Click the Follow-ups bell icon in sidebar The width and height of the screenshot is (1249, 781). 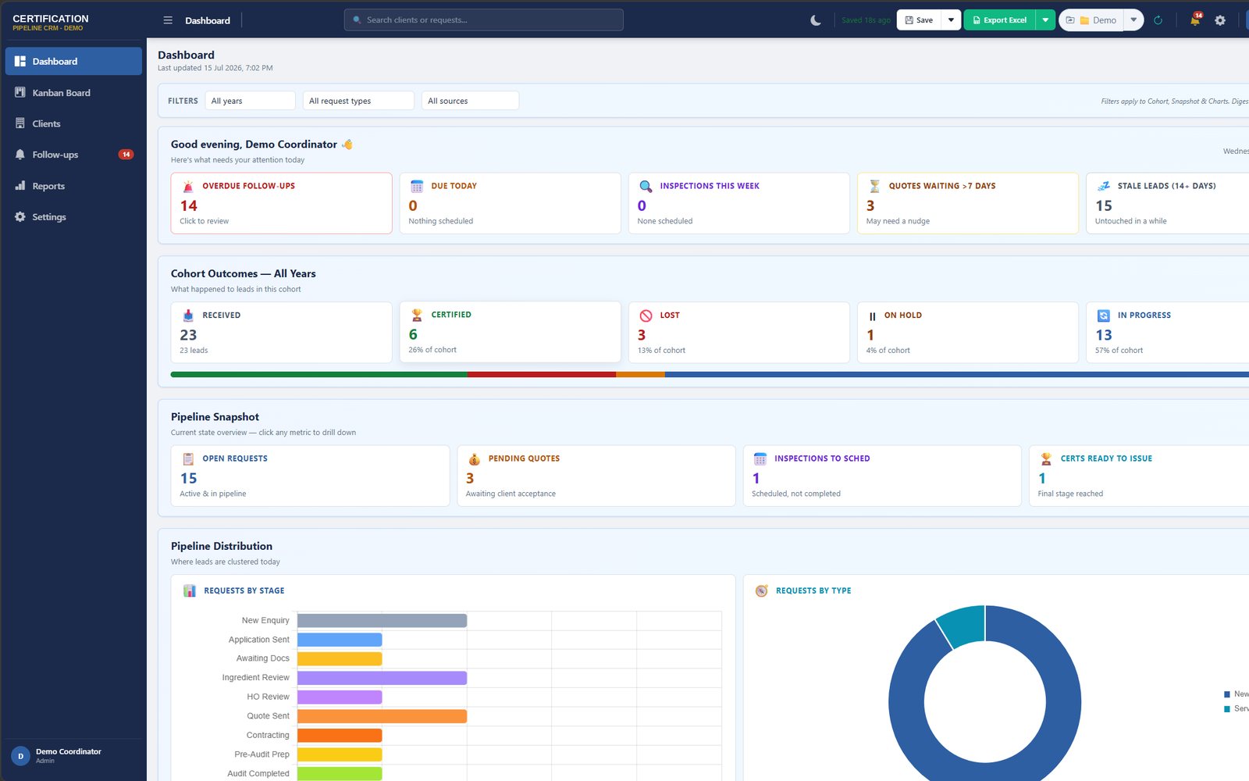(x=20, y=155)
